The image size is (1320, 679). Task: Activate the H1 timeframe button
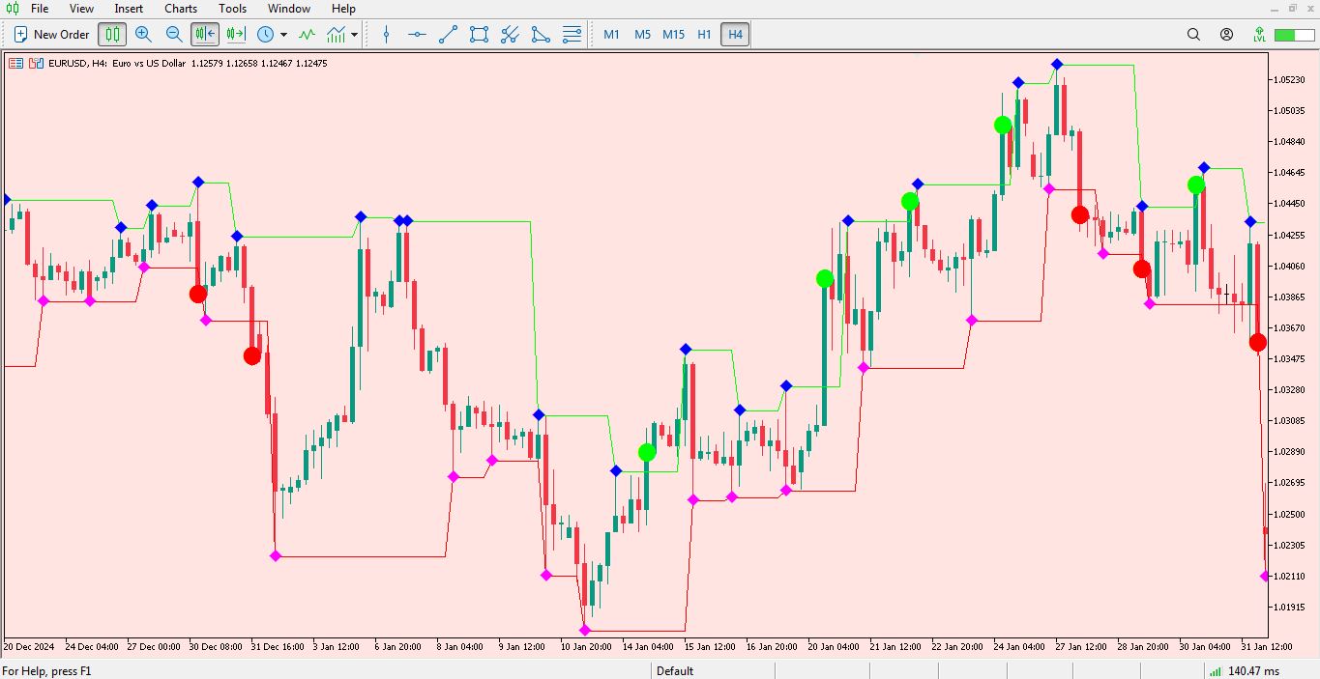click(x=703, y=34)
